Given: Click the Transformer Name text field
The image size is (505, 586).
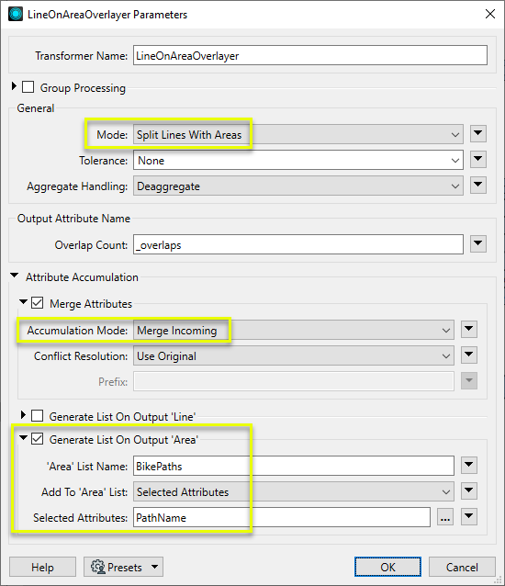Looking at the screenshot, I should click(310, 55).
